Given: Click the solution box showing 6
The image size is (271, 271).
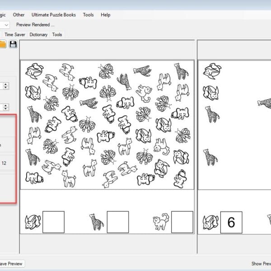Looking at the screenshot, I should tap(231, 222).
